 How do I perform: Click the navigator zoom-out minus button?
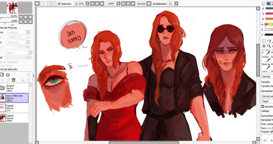[x=21, y=17]
